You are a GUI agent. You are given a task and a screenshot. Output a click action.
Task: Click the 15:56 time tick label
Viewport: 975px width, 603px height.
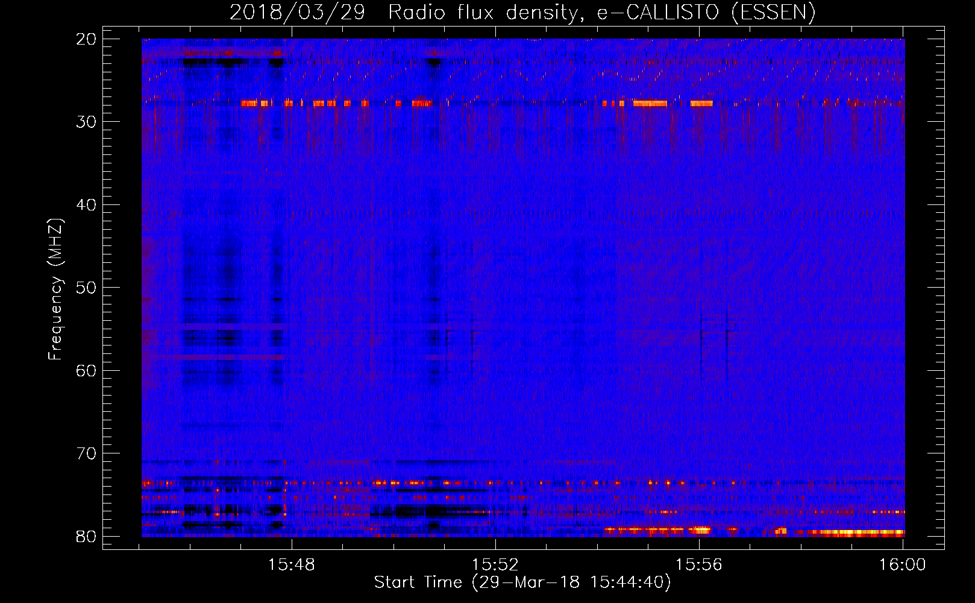pyautogui.click(x=698, y=565)
